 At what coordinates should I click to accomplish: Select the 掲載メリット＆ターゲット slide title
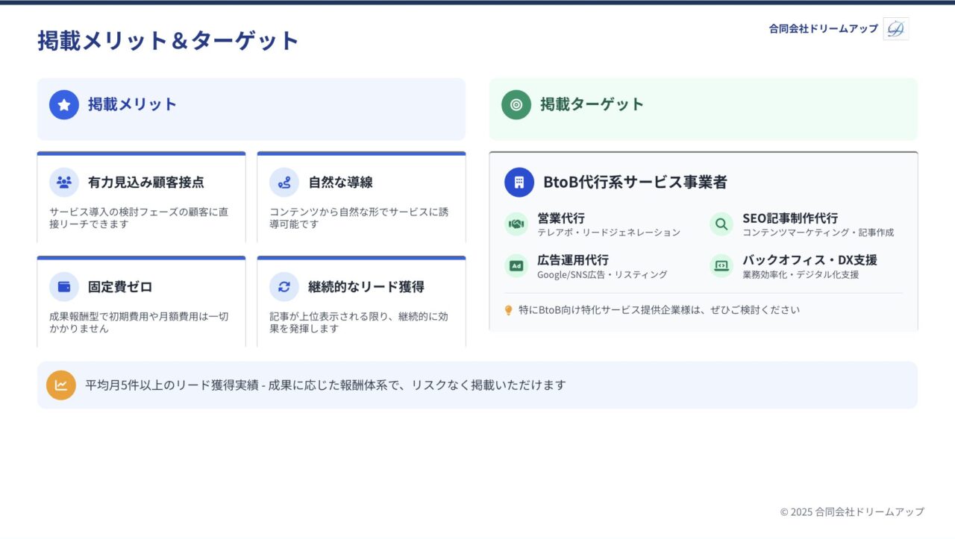(x=168, y=40)
